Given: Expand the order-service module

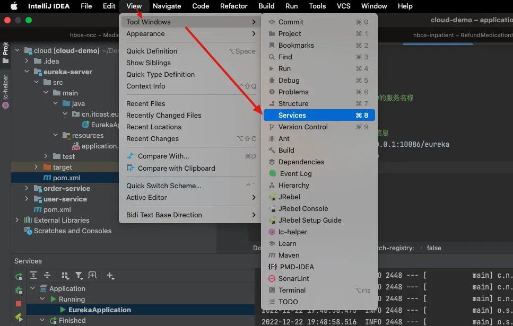Looking at the screenshot, I should pyautogui.click(x=27, y=188).
